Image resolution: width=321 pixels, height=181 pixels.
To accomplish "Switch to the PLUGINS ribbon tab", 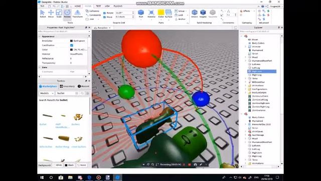I will [x=118, y=7].
